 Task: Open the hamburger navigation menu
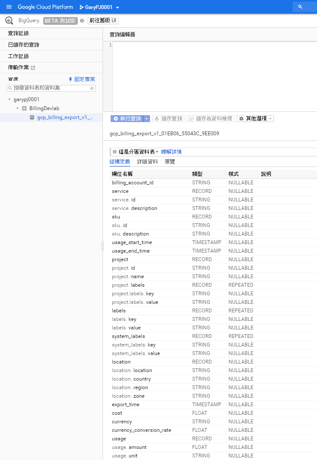point(9,7)
